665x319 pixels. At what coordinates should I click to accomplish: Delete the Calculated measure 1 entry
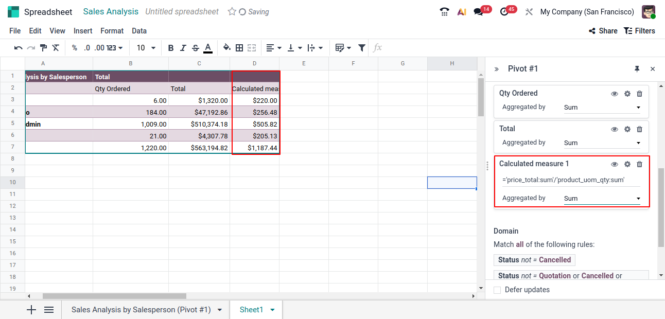click(639, 164)
